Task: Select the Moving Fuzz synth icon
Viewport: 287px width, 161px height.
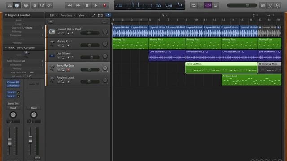Action: click(52, 43)
